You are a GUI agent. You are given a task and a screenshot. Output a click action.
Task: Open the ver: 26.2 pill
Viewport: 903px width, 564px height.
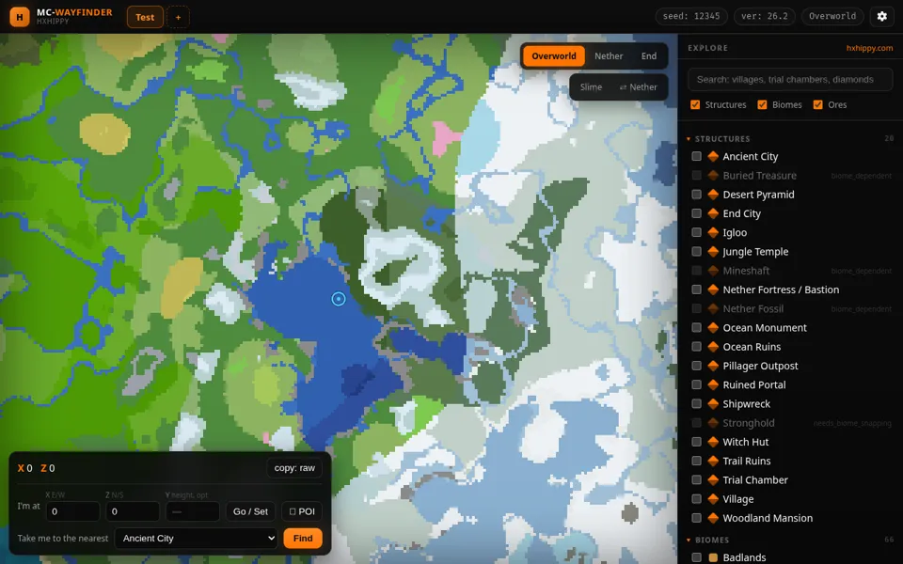(x=764, y=16)
